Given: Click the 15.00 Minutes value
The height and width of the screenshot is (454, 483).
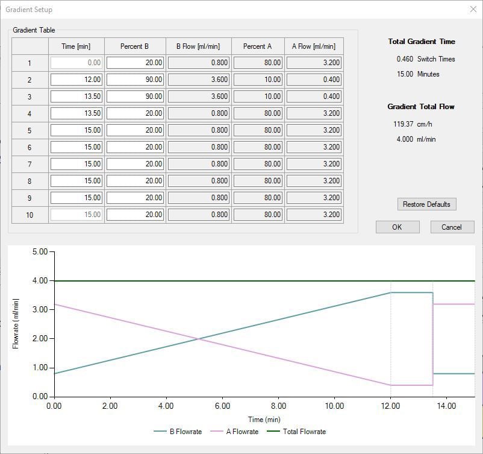Looking at the screenshot, I should click(418, 74).
